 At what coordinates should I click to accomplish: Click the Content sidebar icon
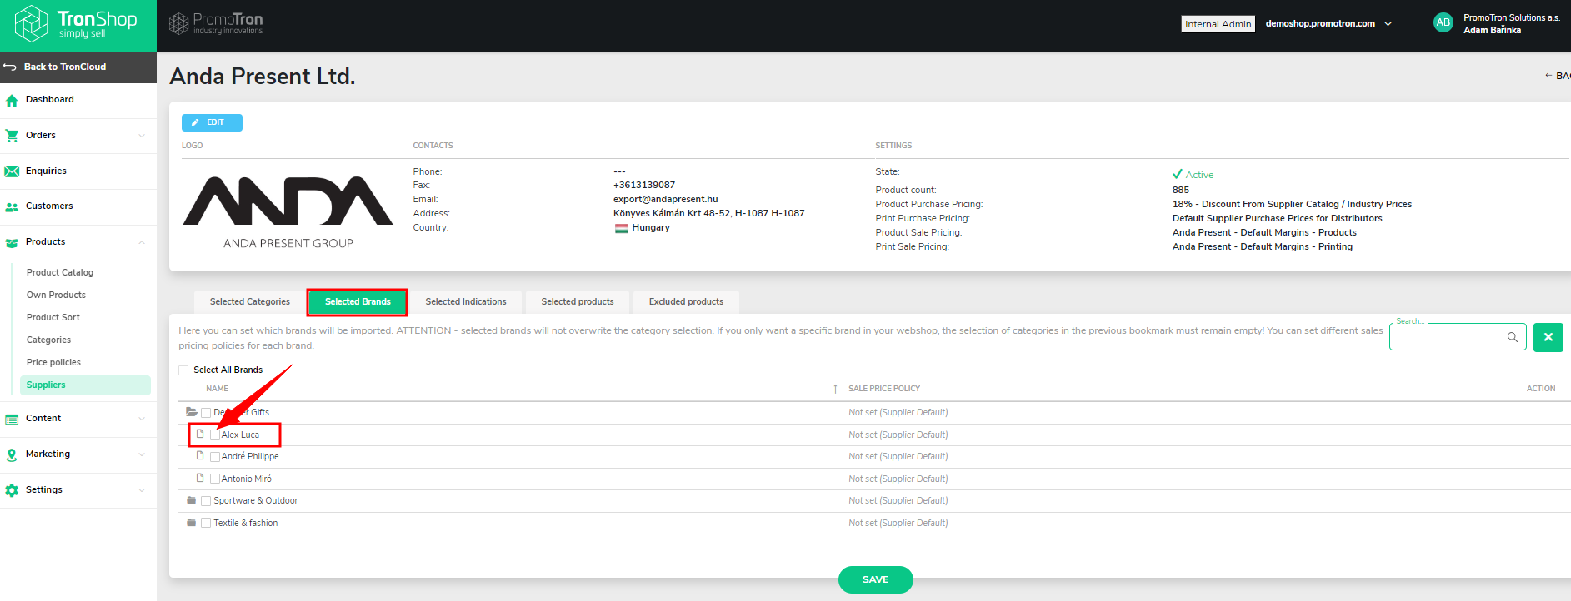(12, 420)
